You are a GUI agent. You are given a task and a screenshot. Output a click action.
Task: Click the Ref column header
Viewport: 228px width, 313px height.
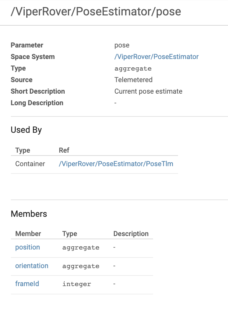pyautogui.click(x=64, y=150)
